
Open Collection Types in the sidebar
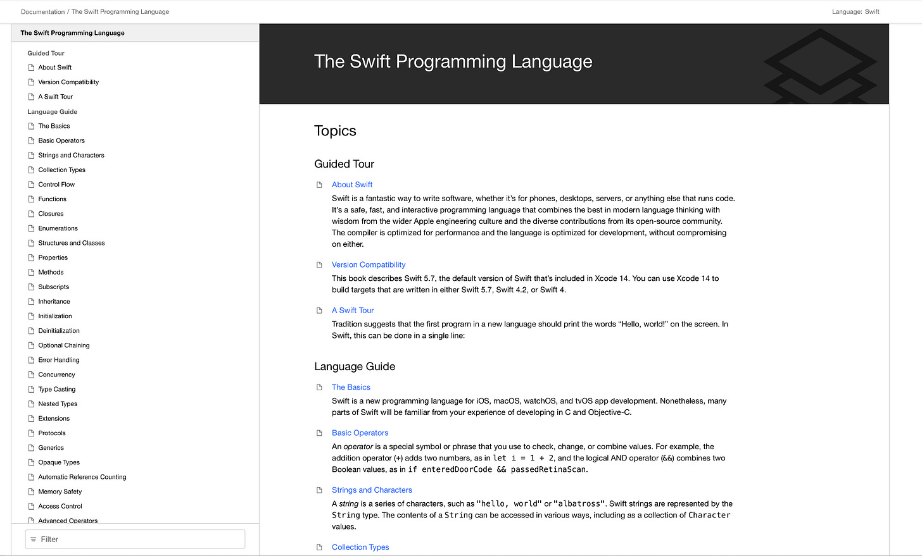point(61,170)
